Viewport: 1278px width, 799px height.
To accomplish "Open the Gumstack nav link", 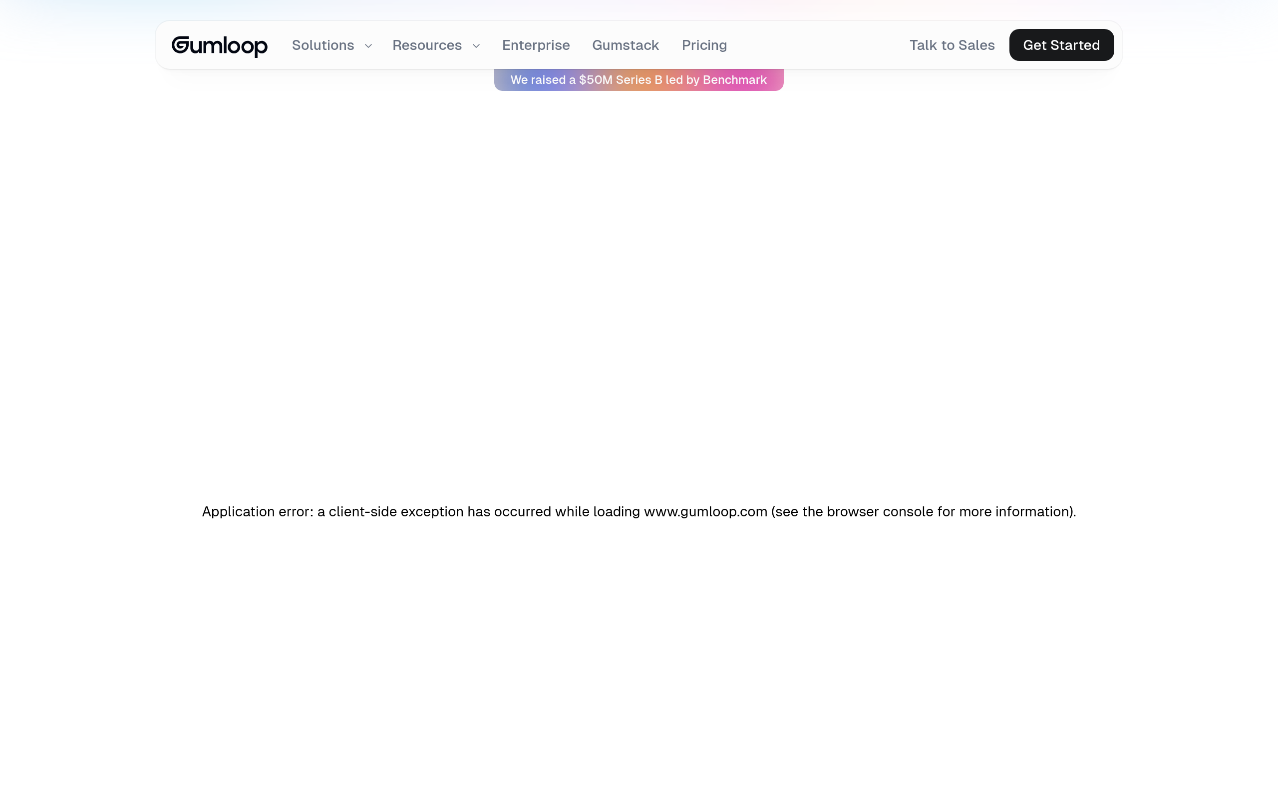I will click(x=625, y=45).
